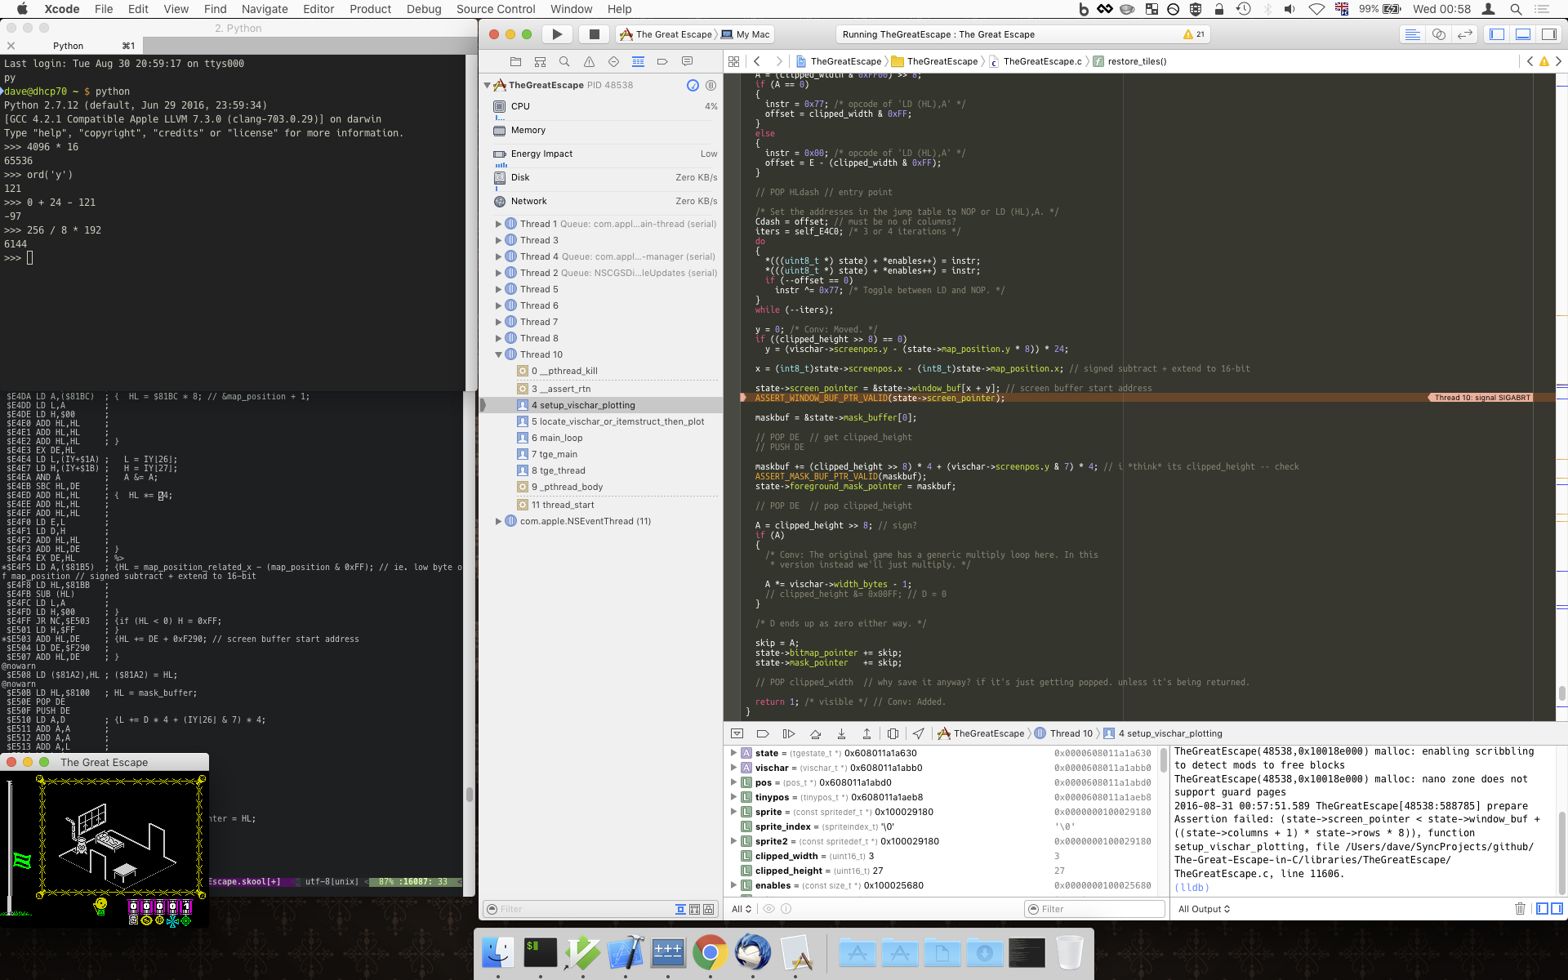
Task: Click Continue/pause program execution icon
Action: coord(789,733)
